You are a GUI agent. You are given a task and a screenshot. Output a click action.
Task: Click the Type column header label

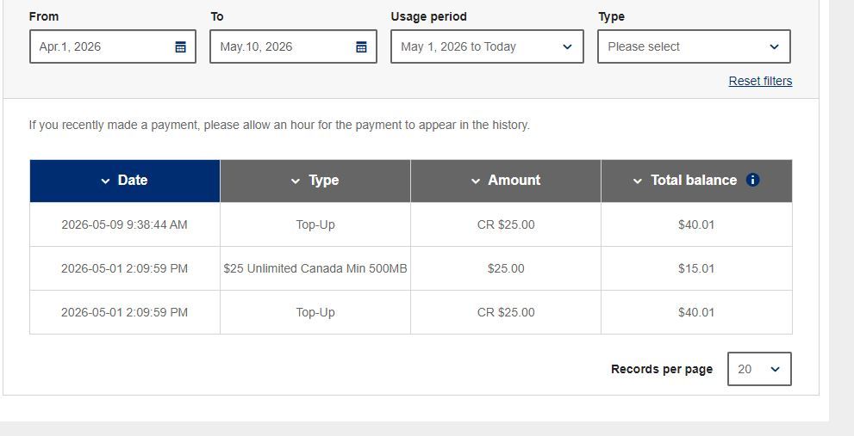[x=323, y=181]
